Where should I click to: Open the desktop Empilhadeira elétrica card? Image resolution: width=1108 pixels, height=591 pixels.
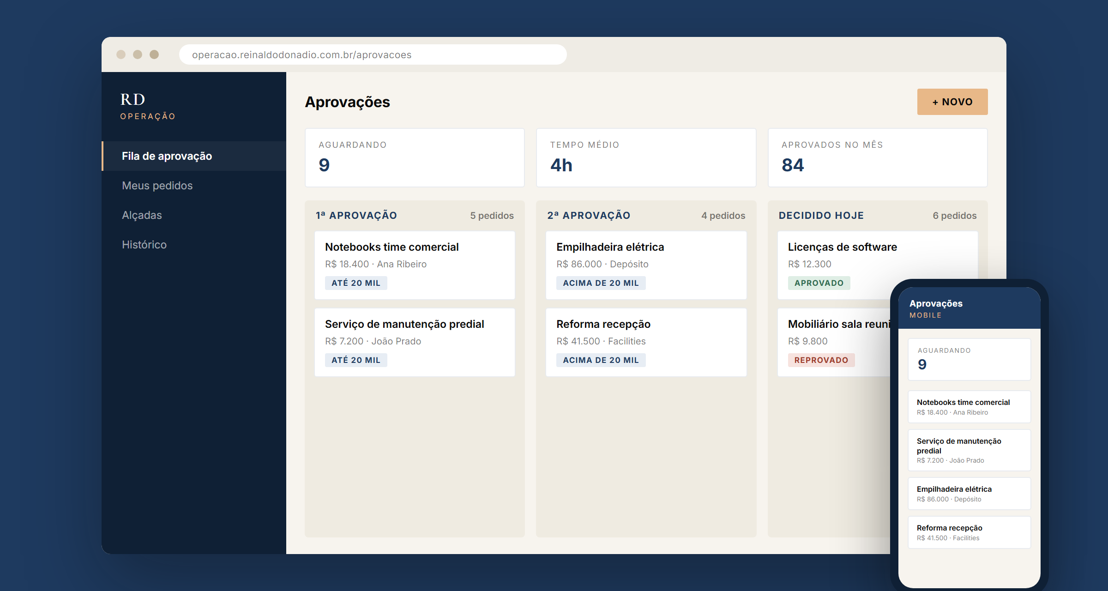pos(646,265)
